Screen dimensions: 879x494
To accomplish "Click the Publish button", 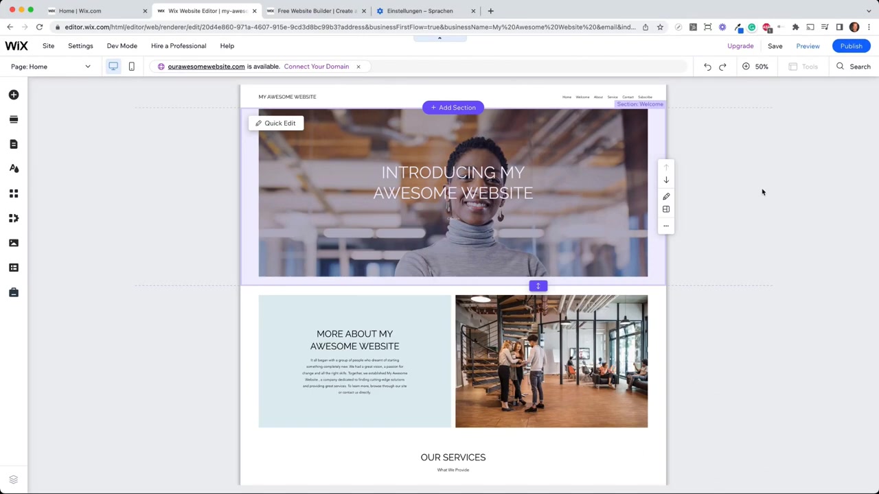I will click(851, 46).
